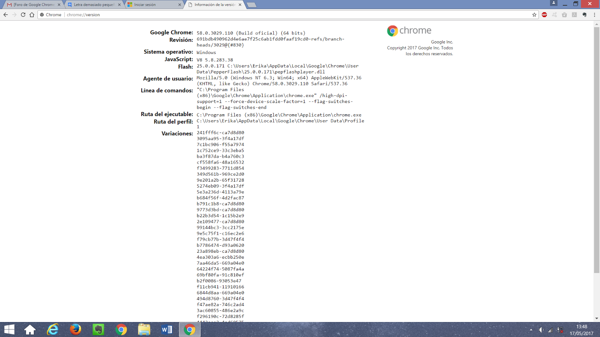Click the variation 241fff6c-ca7d8d80
Viewport: 600px width, 337px height.
click(x=220, y=133)
